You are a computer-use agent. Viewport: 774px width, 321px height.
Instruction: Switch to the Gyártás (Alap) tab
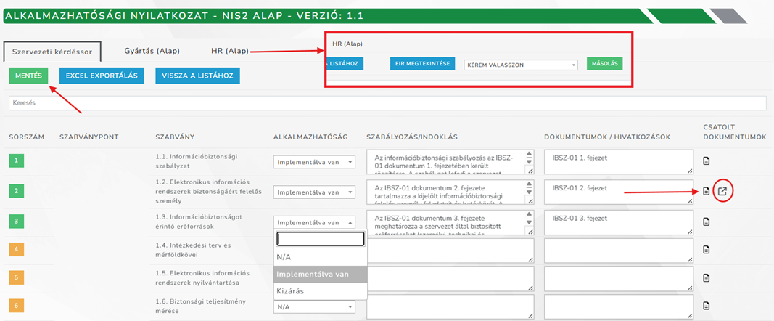152,51
